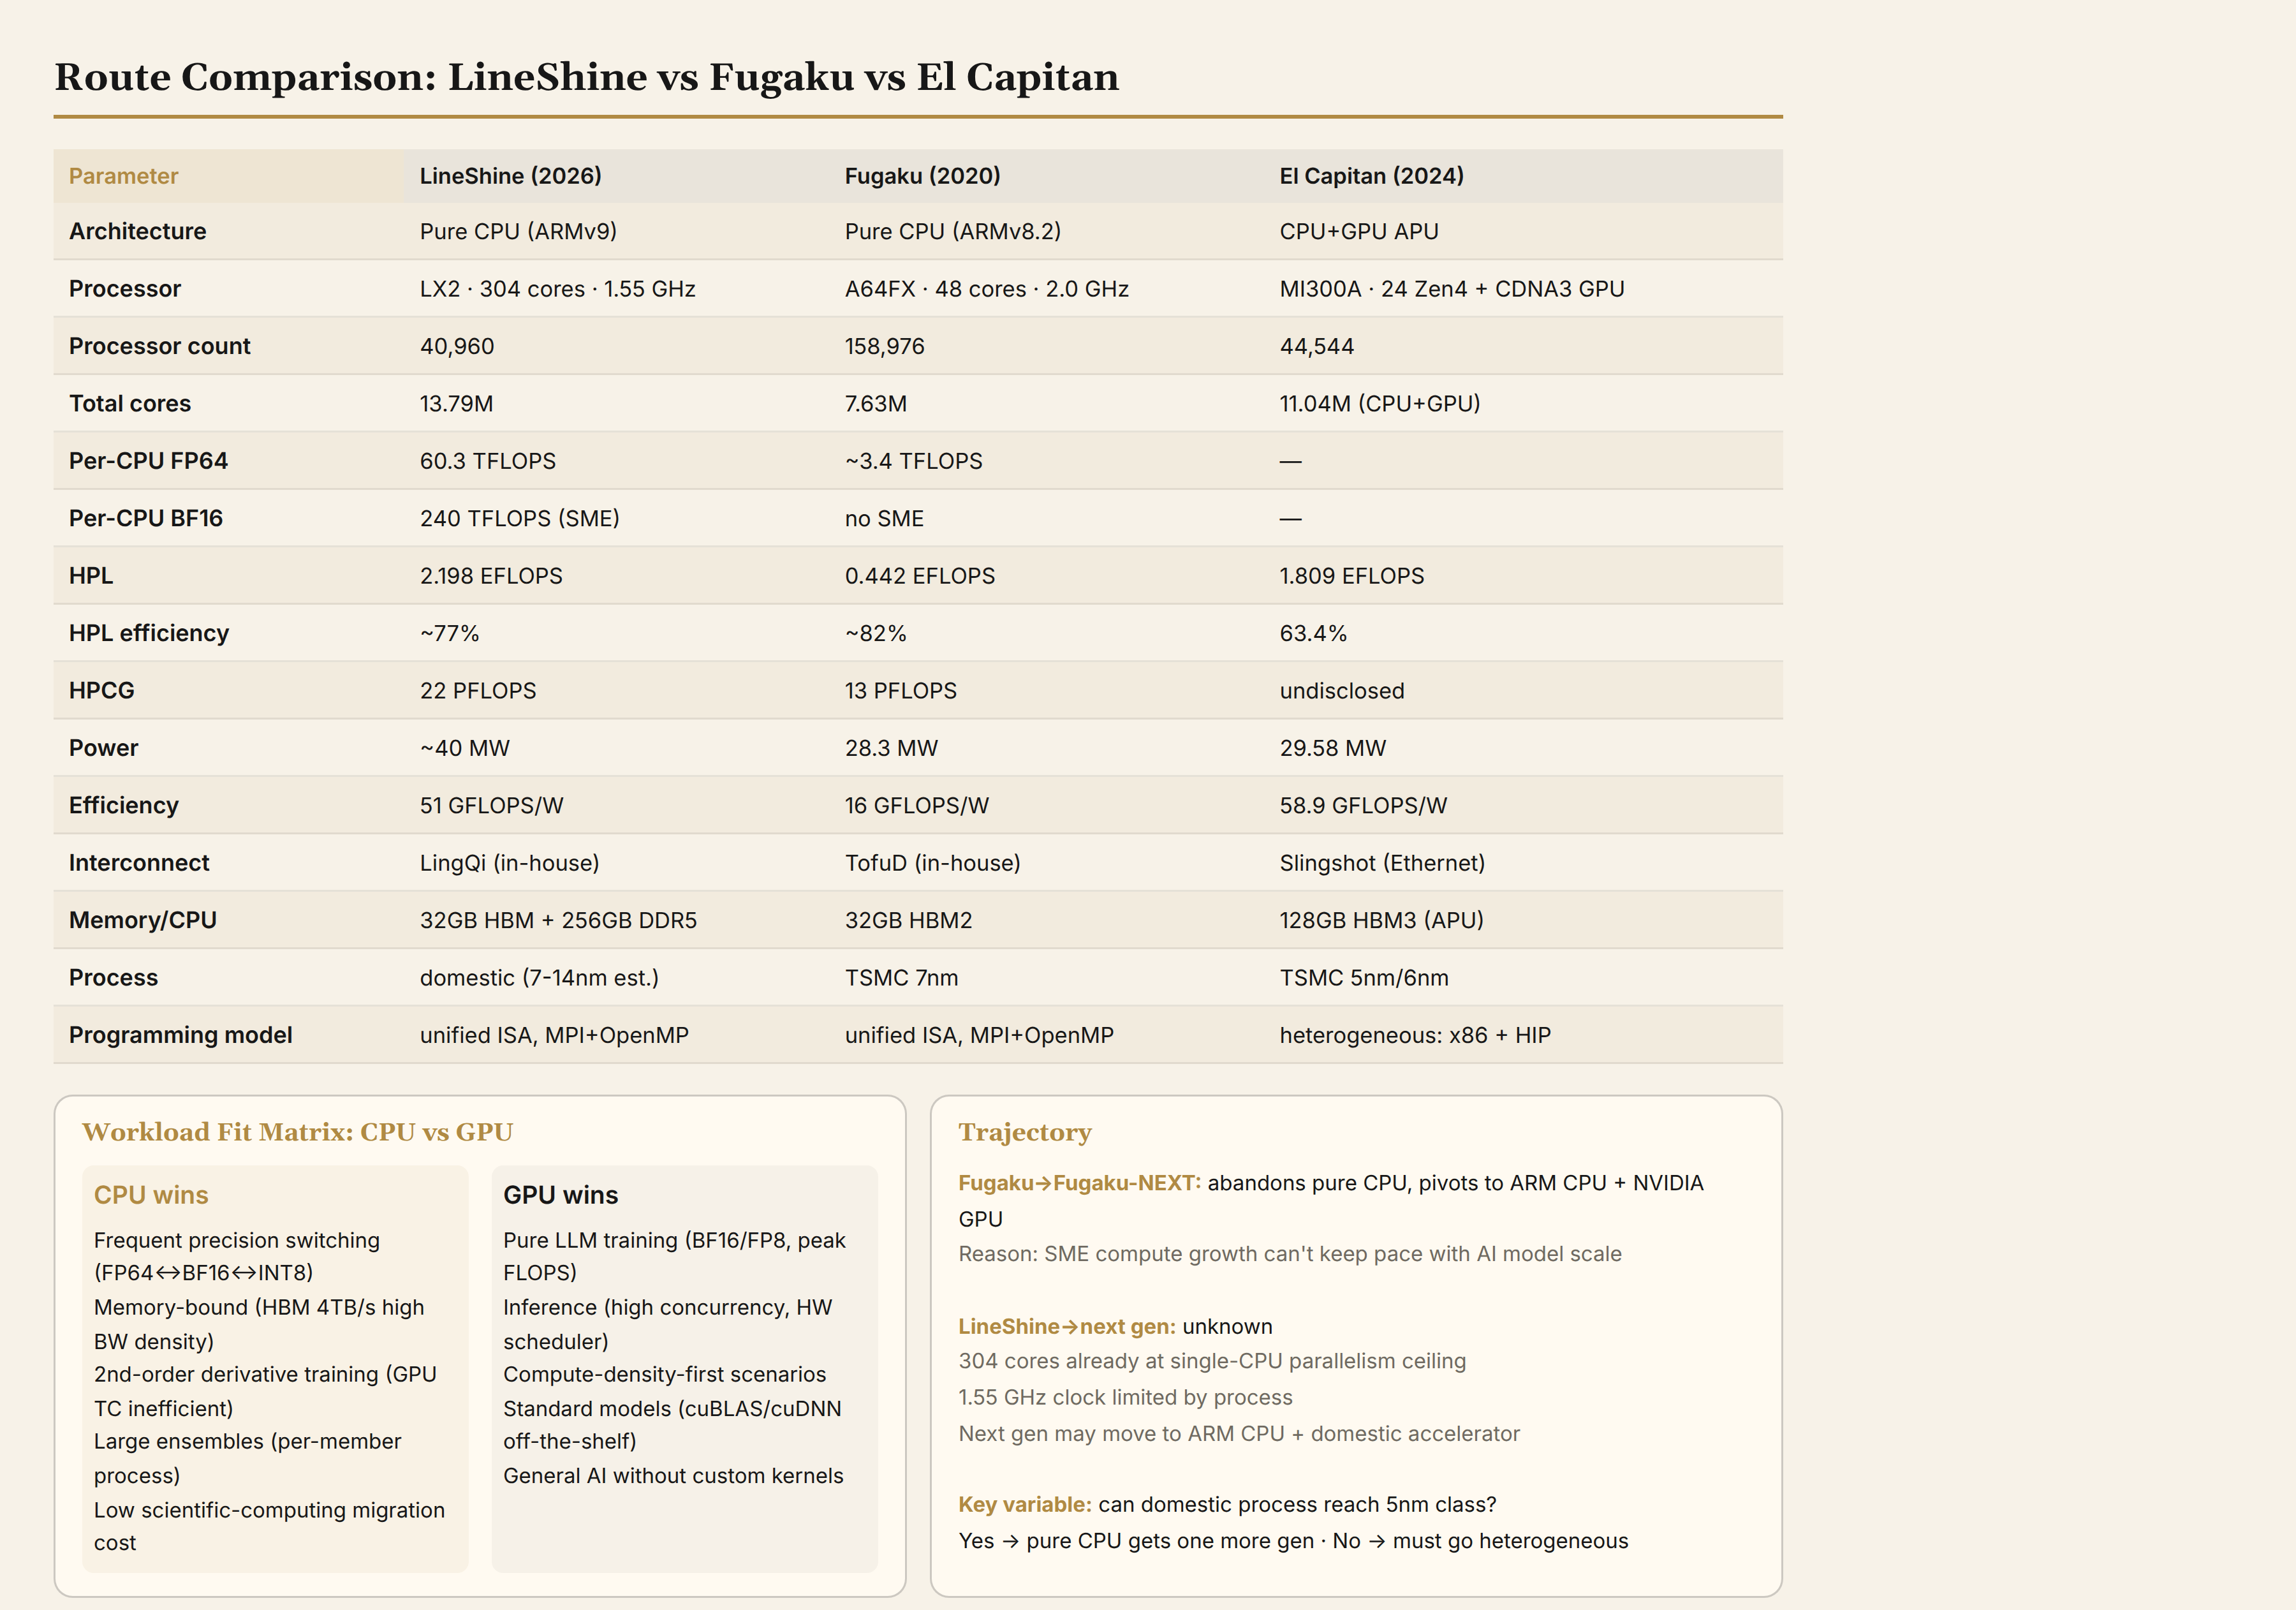Click the HPL efficiency row label

pyautogui.click(x=148, y=633)
